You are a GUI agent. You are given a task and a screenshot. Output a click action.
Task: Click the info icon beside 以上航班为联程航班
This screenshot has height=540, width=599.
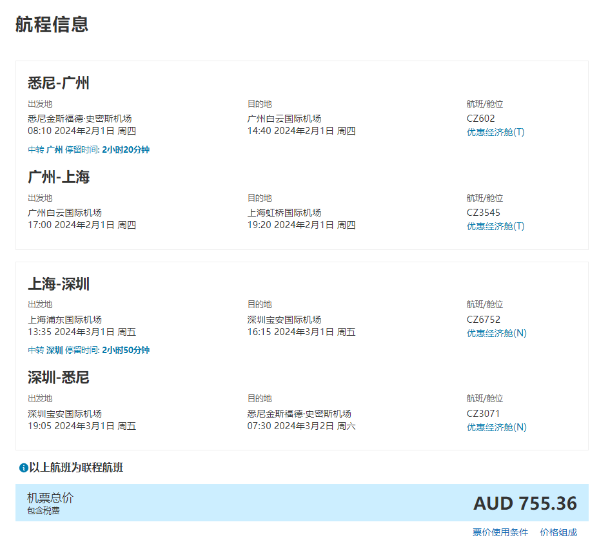tap(23, 468)
